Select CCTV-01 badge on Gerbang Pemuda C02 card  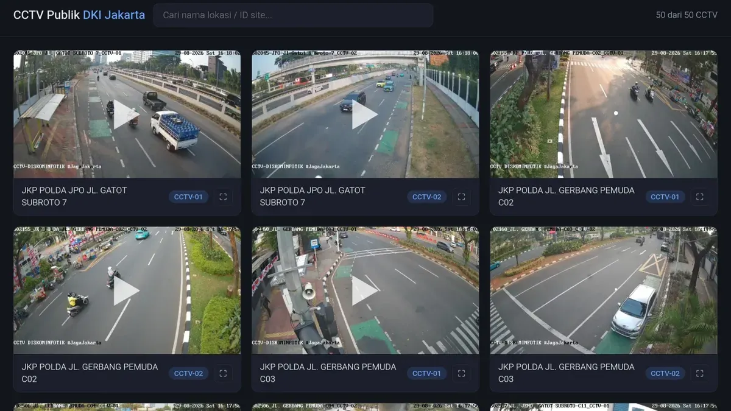click(665, 197)
